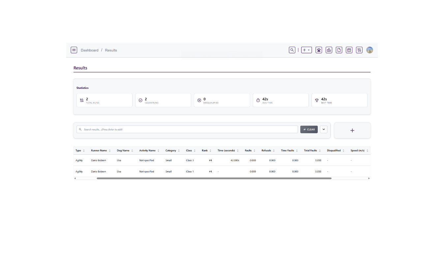Open the user profile avatar
Viewport: 444px width, 280px height.
click(370, 50)
